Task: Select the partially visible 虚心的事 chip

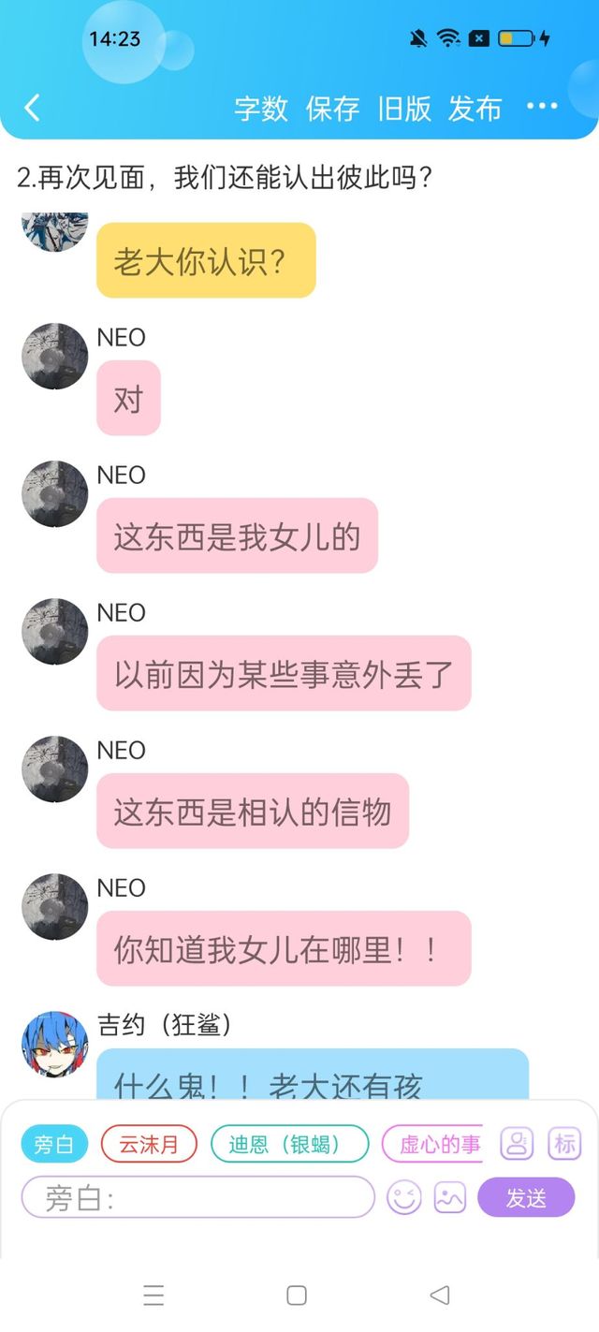Action: click(433, 1144)
